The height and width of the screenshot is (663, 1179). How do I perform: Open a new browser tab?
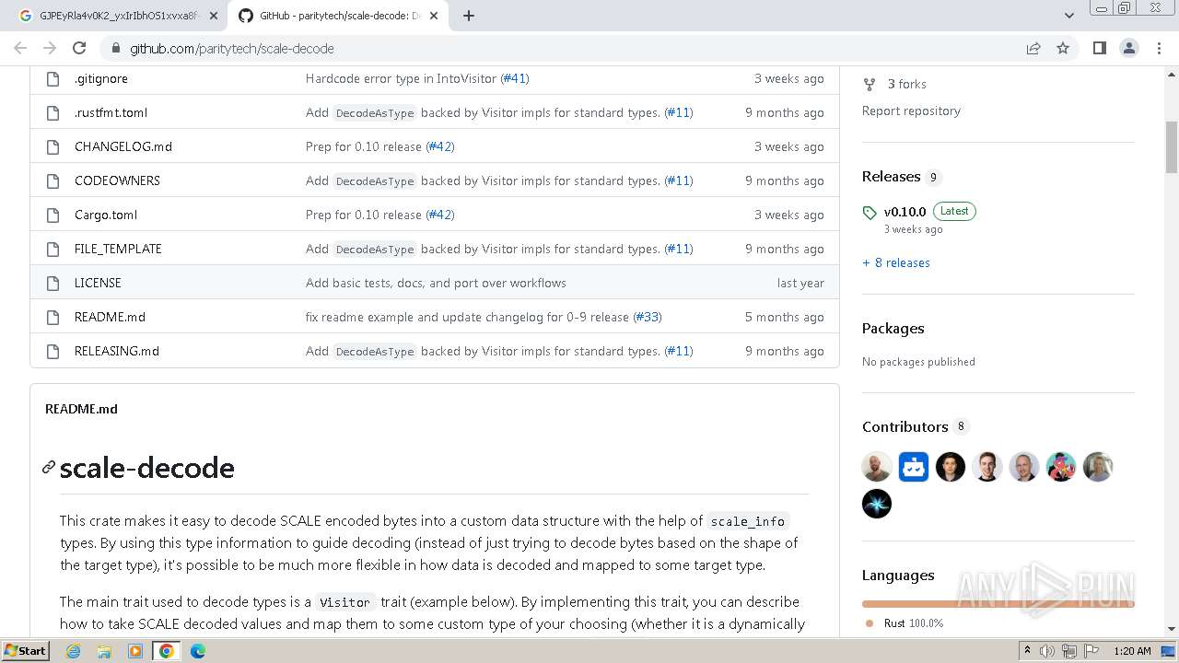tap(469, 16)
